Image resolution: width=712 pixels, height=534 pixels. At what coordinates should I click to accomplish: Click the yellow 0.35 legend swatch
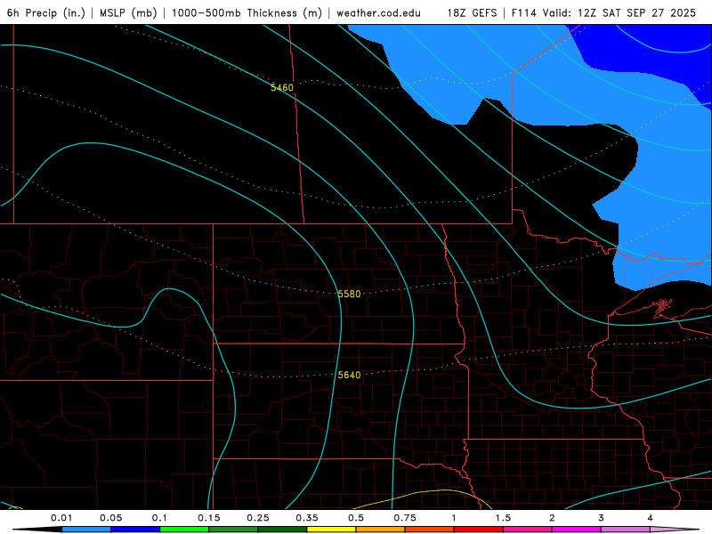[x=331, y=530]
